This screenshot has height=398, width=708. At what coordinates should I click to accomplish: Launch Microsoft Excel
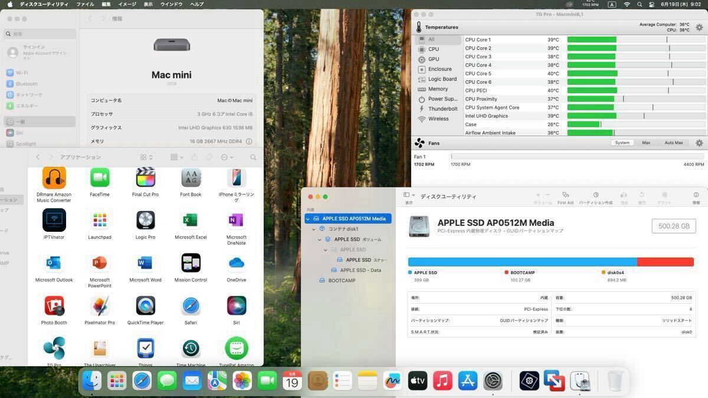coord(191,220)
